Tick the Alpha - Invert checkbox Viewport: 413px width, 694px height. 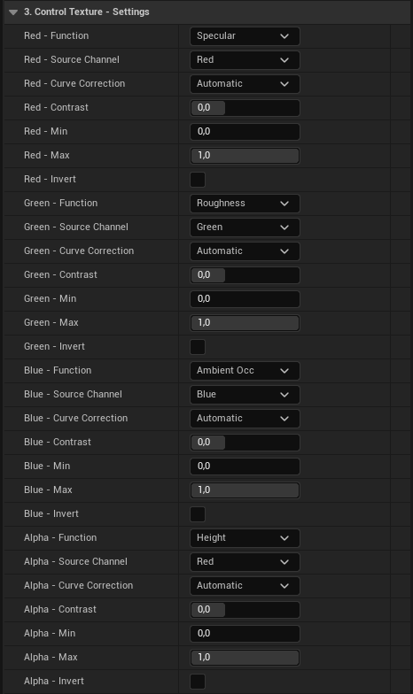(x=198, y=682)
